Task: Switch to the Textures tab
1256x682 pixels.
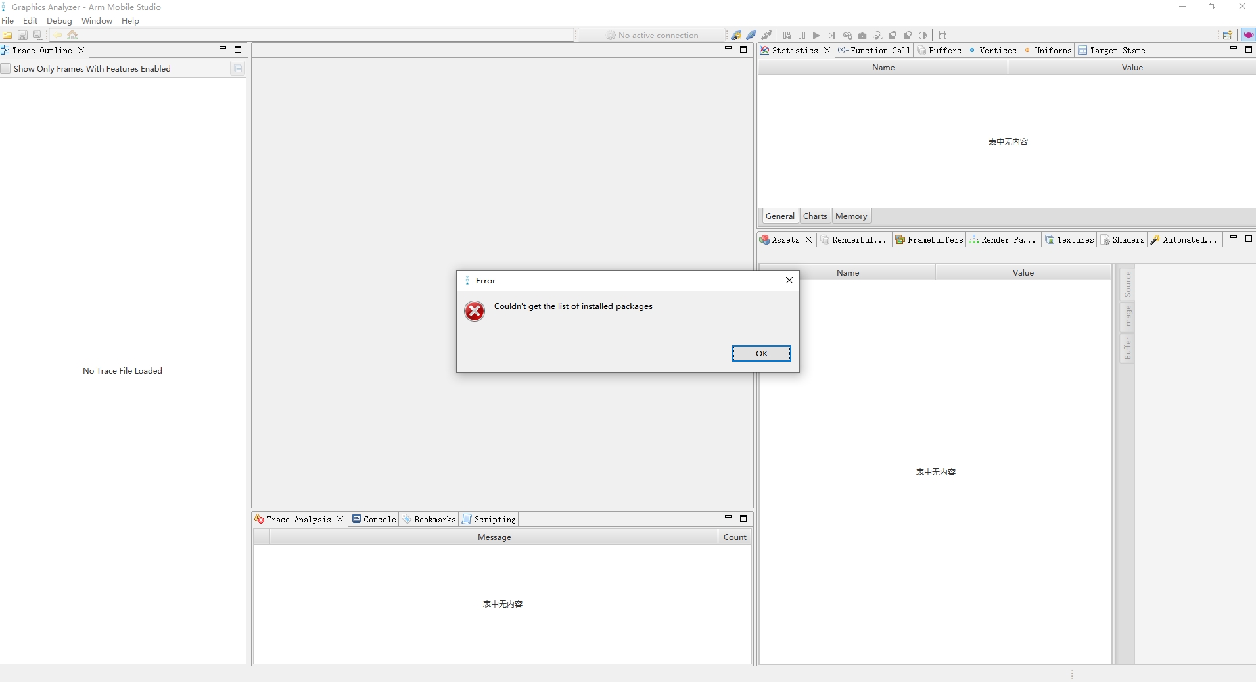Action: (x=1069, y=240)
